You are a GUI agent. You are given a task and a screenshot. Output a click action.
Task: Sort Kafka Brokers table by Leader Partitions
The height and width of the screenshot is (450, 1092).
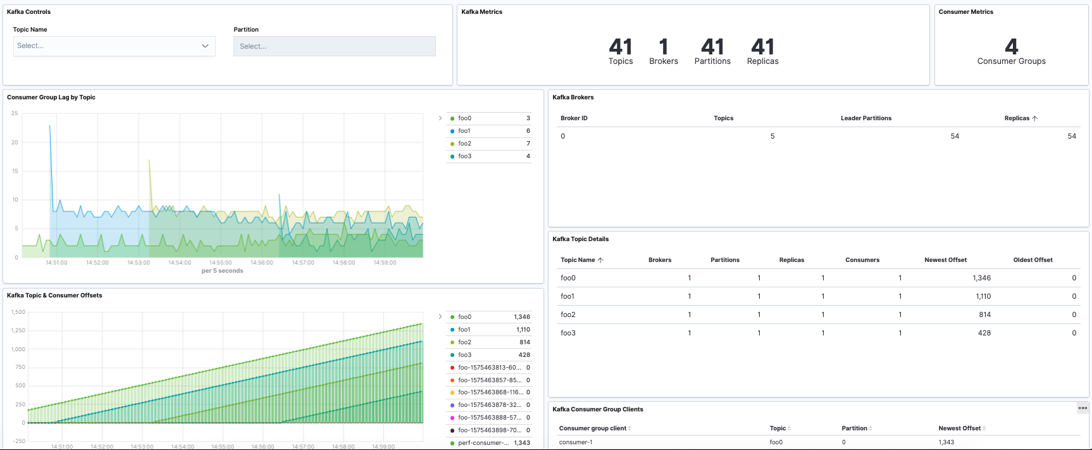(866, 118)
